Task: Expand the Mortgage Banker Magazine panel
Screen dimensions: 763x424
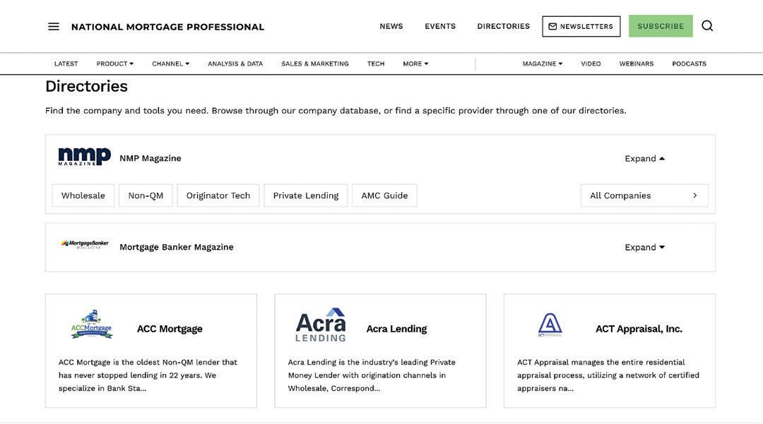Action: (645, 247)
